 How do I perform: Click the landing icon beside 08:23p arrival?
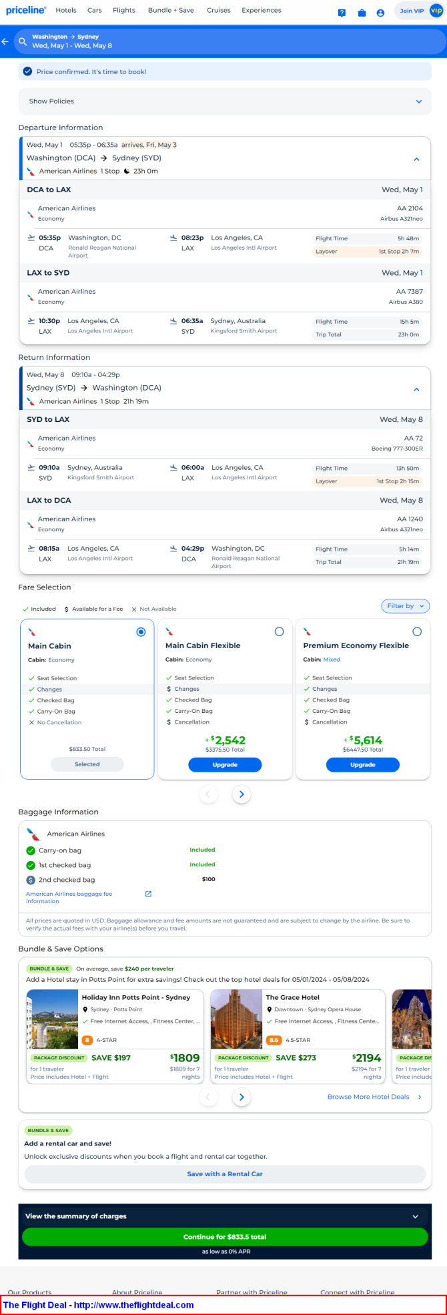click(x=174, y=238)
